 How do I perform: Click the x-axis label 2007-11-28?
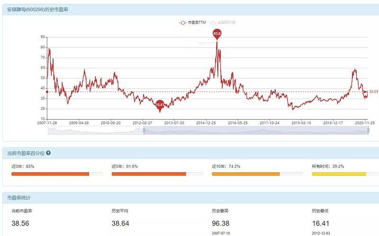point(47,123)
